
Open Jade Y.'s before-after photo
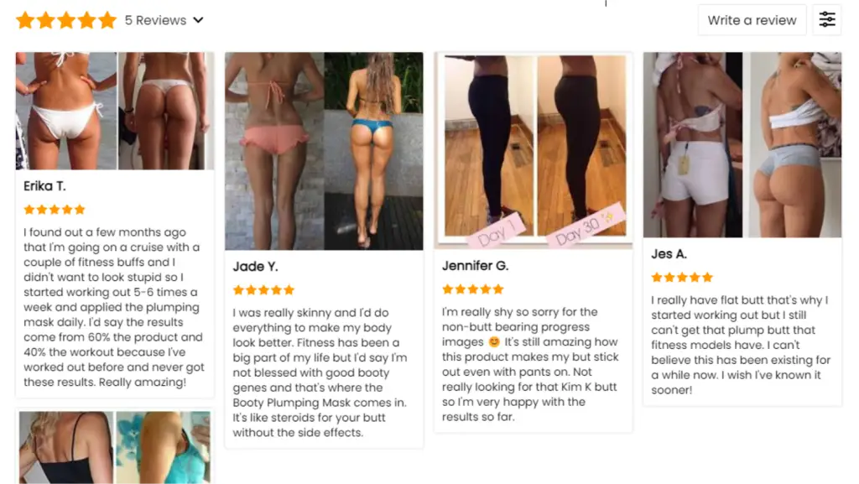pos(324,151)
